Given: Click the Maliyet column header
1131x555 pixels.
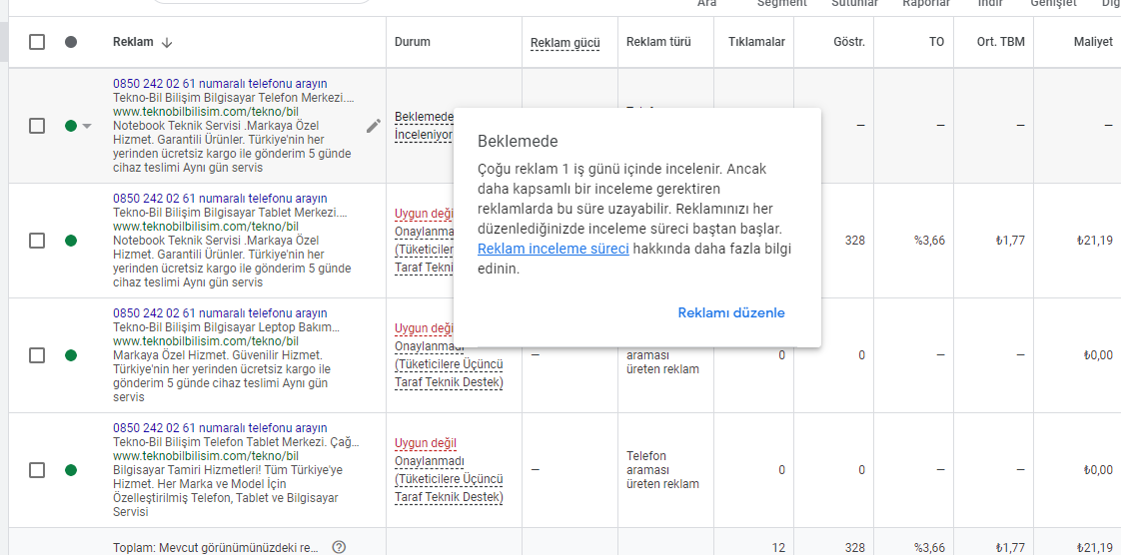Looking at the screenshot, I should [1093, 42].
